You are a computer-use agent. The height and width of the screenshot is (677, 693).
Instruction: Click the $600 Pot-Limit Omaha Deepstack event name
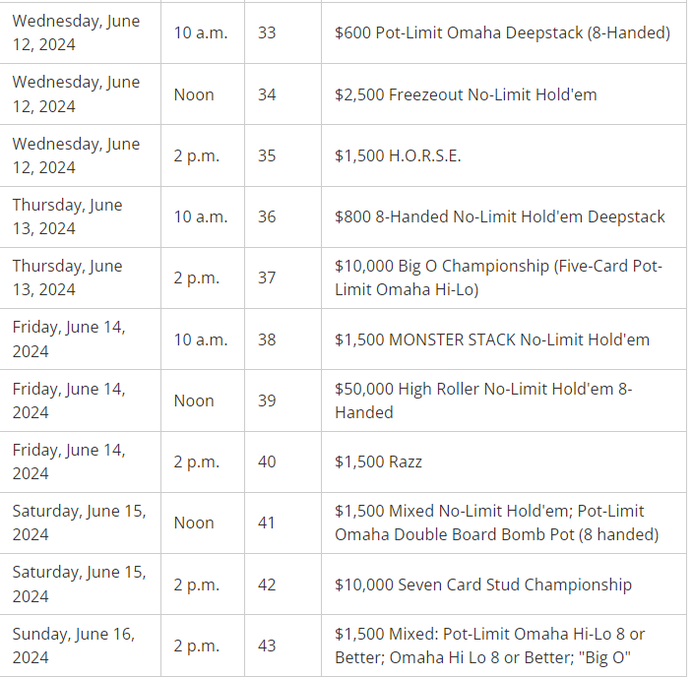pos(502,32)
